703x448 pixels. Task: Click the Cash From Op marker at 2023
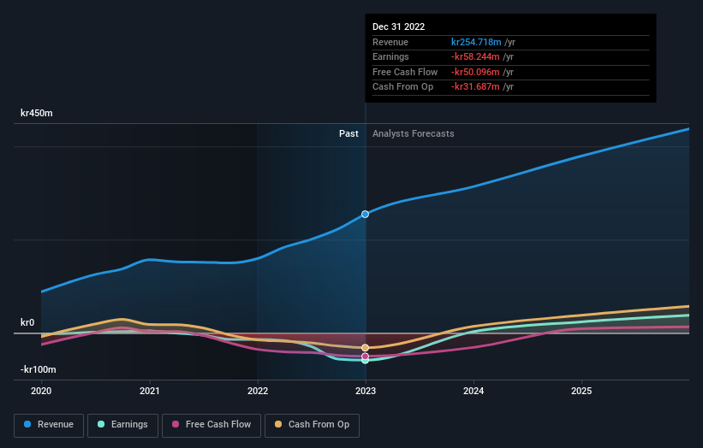(366, 348)
